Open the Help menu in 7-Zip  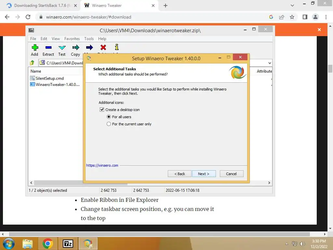click(x=102, y=39)
